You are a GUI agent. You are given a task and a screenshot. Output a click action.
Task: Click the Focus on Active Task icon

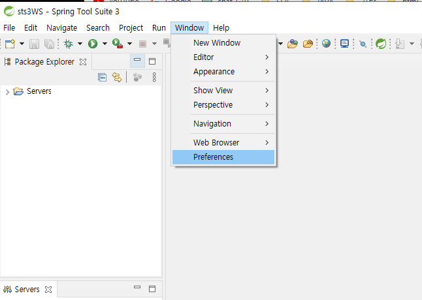pos(137,78)
